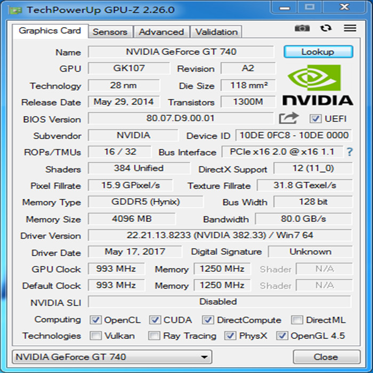Click the GPU Clock row Memory 1250 MHz
373x373 pixels.
click(x=222, y=269)
